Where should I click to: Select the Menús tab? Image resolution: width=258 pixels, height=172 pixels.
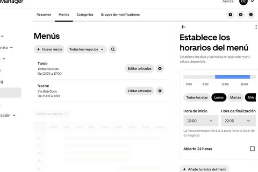[x=64, y=14]
